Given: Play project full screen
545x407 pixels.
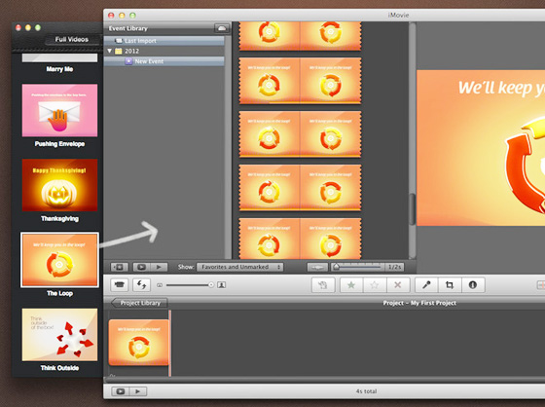Looking at the screenshot, I should tap(121, 391).
